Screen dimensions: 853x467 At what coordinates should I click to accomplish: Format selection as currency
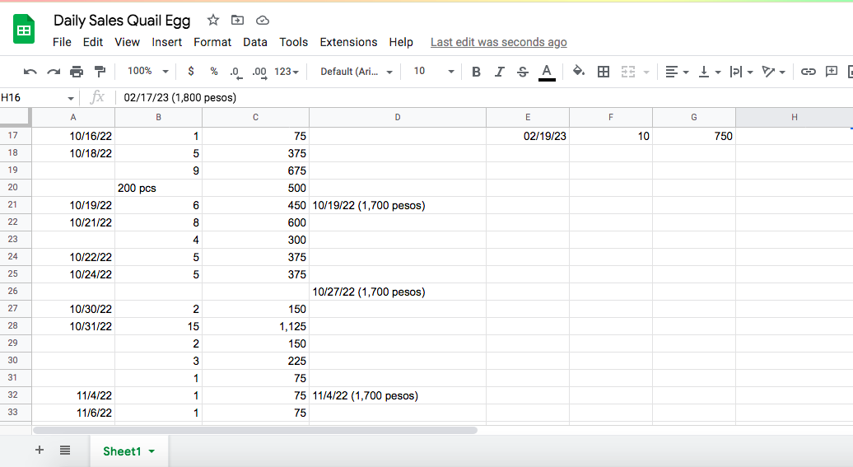190,72
